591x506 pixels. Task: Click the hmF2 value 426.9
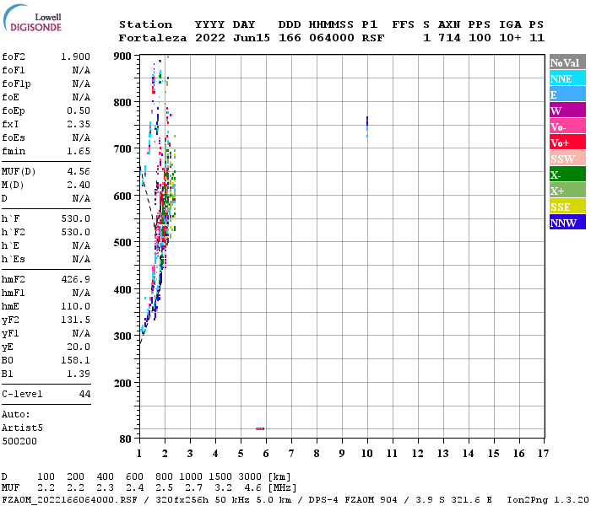coord(75,279)
